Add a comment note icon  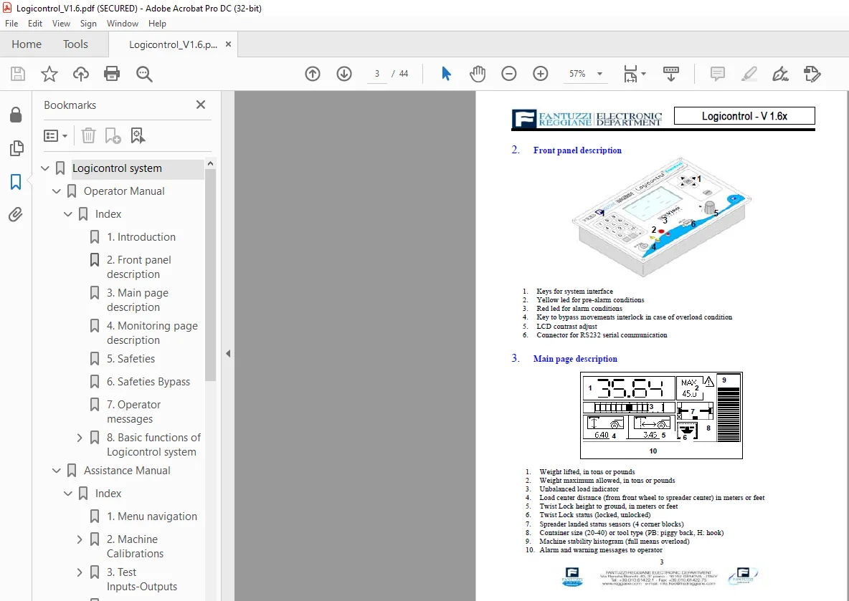click(x=718, y=74)
